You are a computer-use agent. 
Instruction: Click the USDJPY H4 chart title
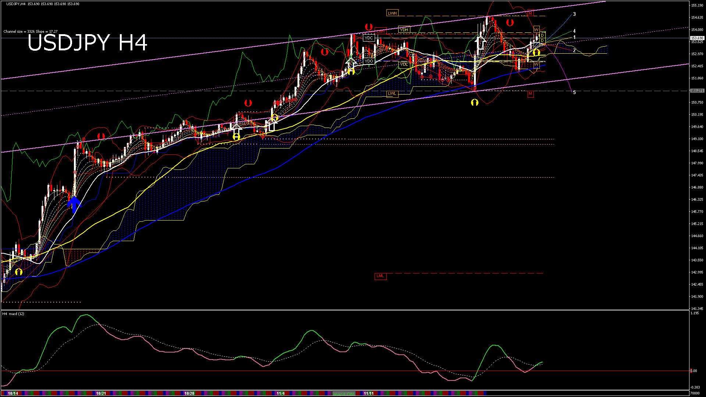pos(88,43)
